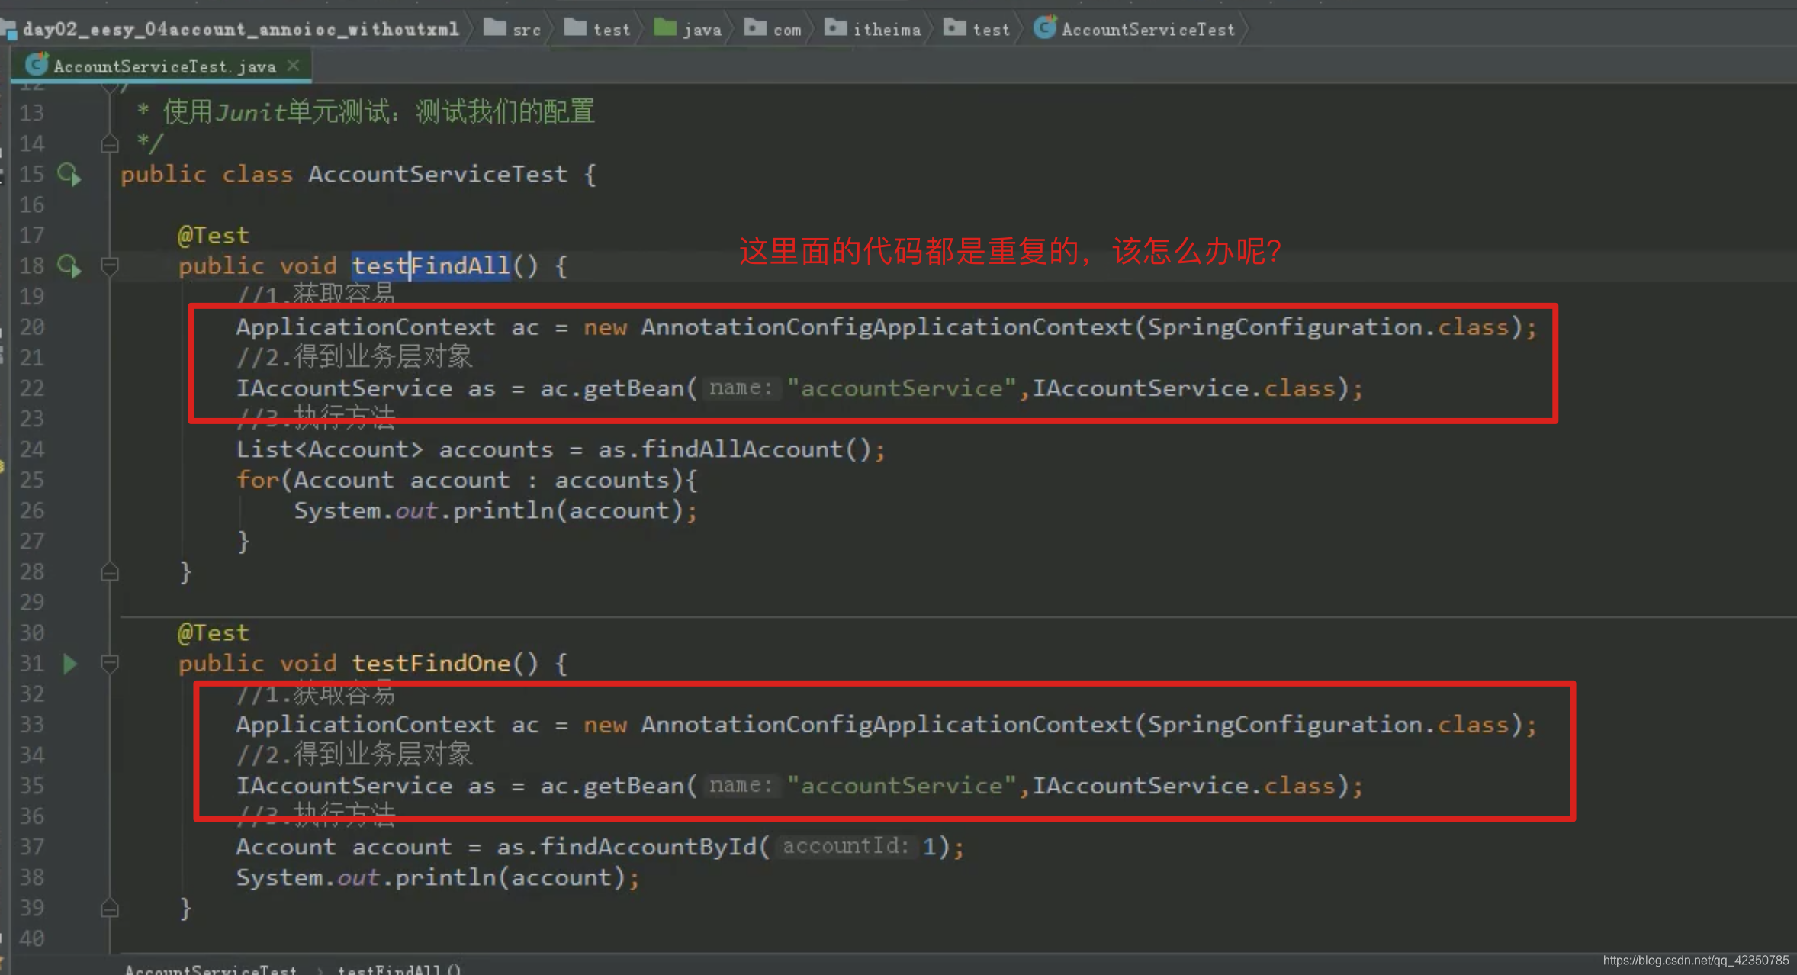Click the AccountServiceTest class icon in breadcrumb

[x=1045, y=27]
